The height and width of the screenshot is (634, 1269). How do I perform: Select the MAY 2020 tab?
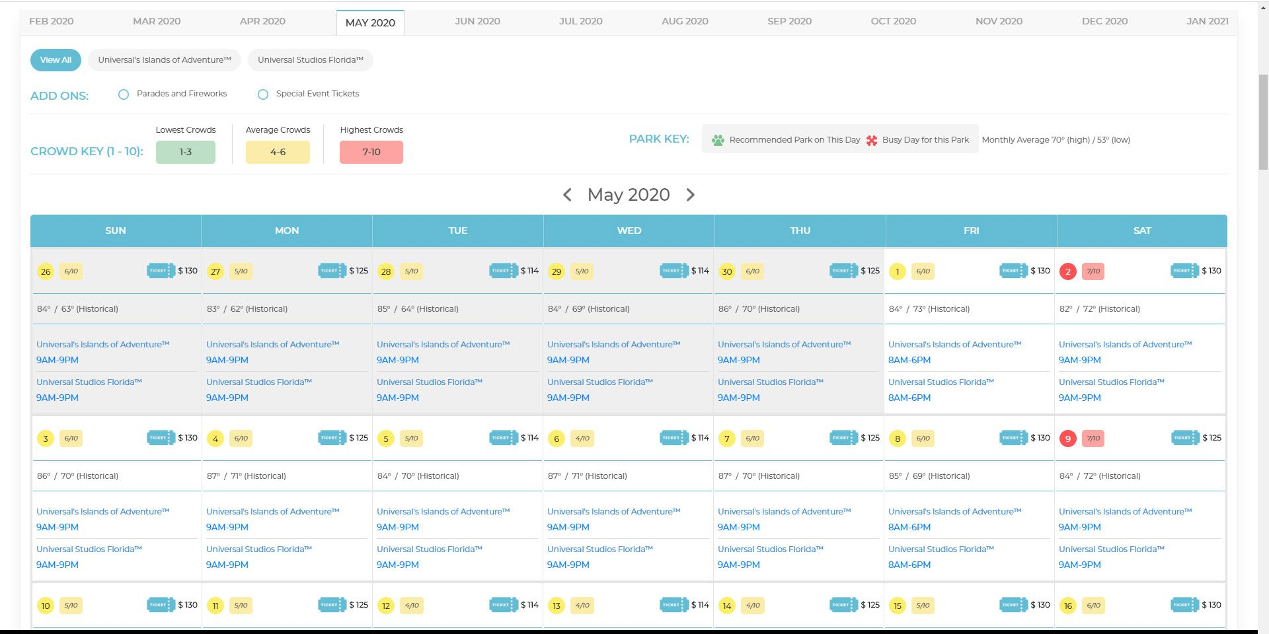point(370,22)
